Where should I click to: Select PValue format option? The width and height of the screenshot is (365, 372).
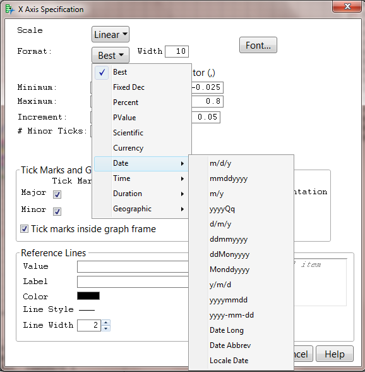click(x=141, y=118)
